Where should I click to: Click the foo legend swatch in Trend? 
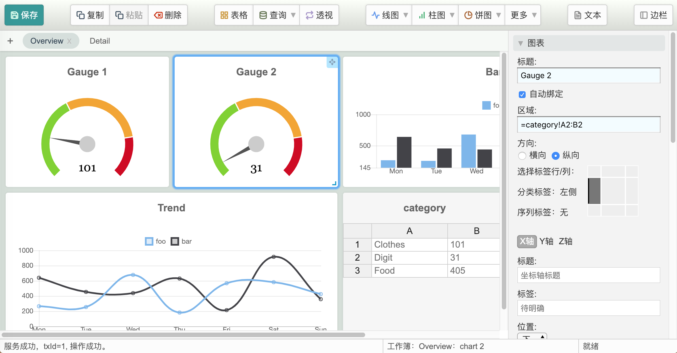click(149, 241)
